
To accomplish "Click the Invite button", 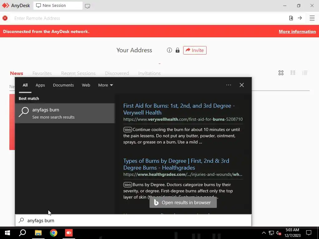I will 195,50.
